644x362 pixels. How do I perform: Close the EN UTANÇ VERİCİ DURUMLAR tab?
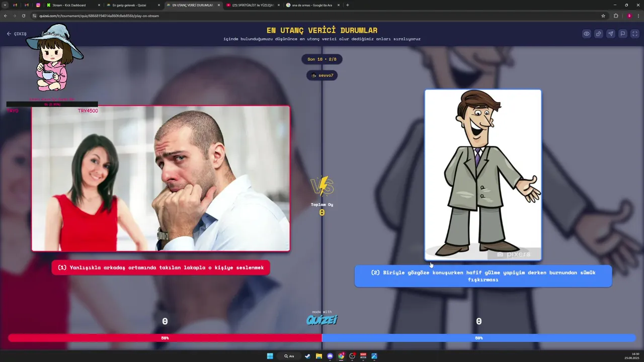pos(219,5)
